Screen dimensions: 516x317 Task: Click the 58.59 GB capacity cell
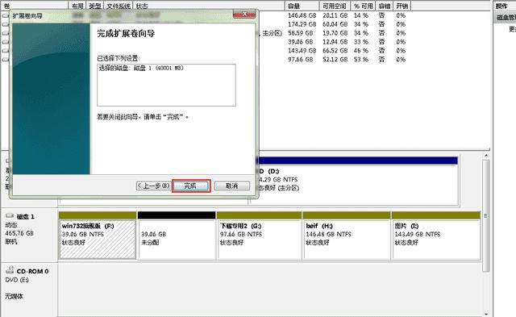coord(300,33)
